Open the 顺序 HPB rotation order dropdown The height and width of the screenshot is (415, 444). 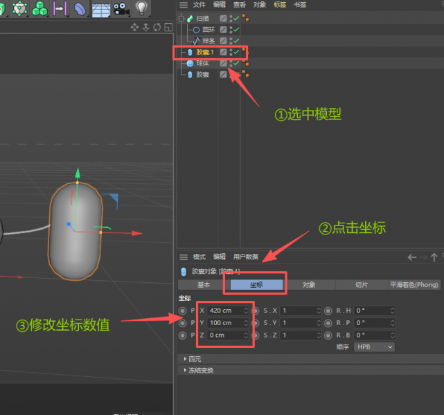[374, 346]
